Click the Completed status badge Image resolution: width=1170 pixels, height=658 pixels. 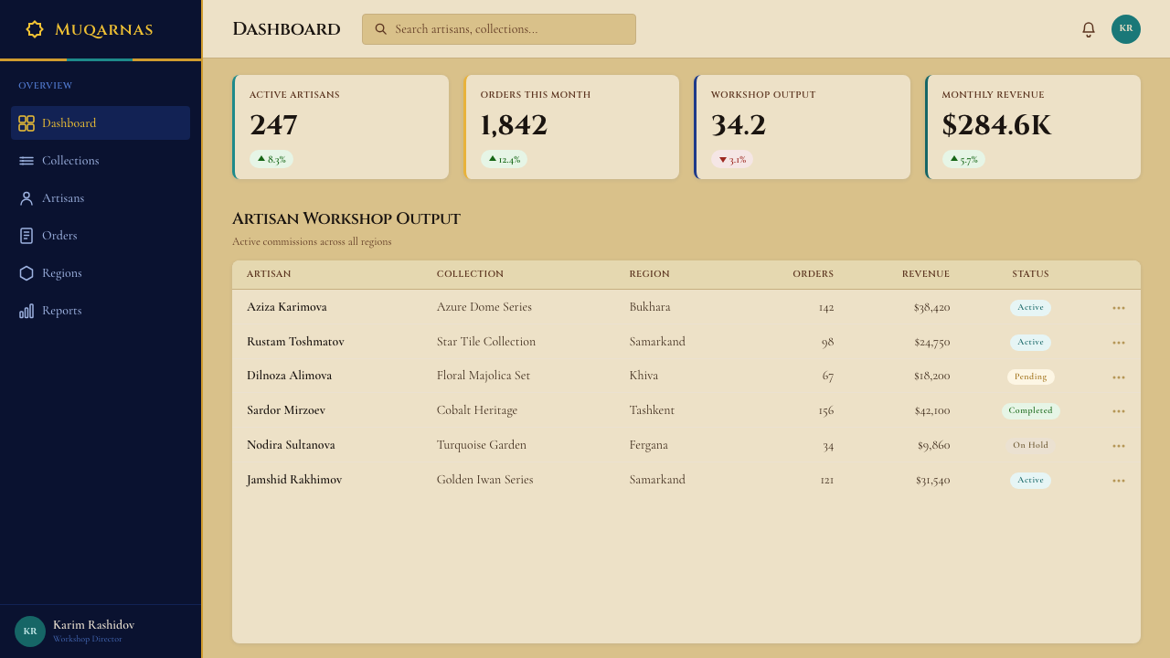[1030, 411]
